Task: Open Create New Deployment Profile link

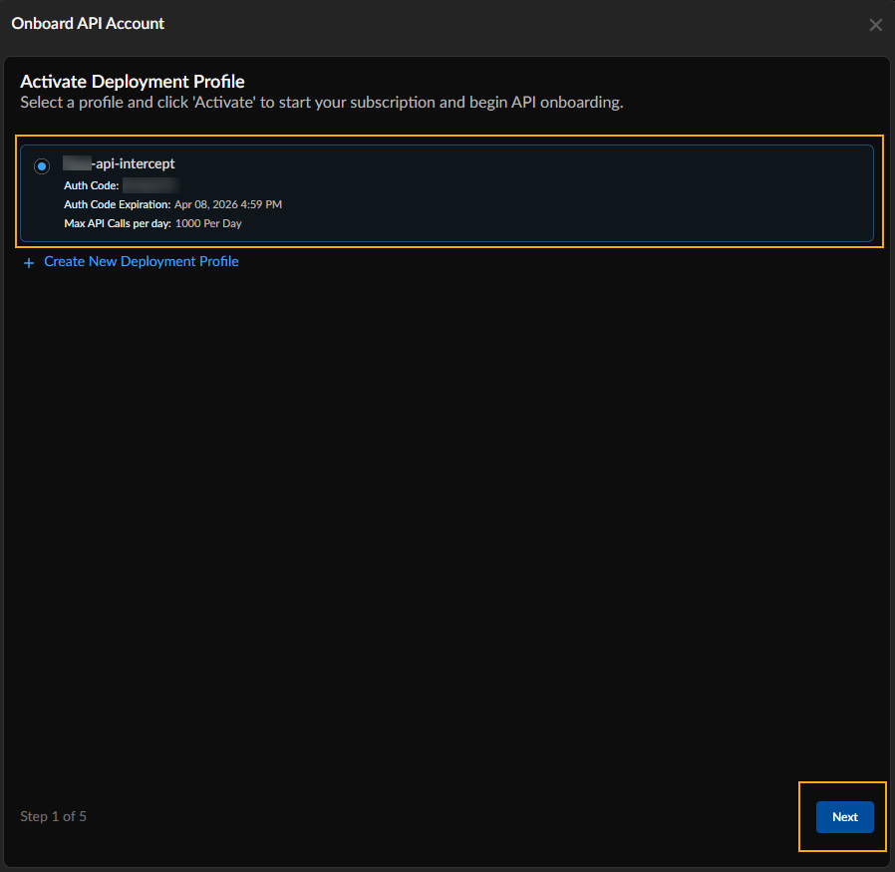Action: pyautogui.click(x=141, y=261)
